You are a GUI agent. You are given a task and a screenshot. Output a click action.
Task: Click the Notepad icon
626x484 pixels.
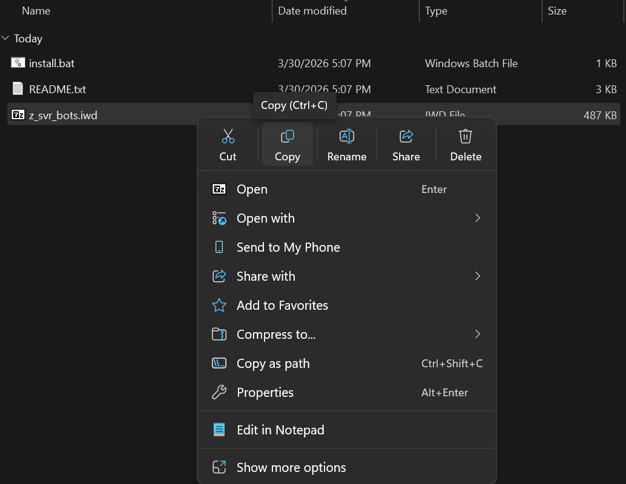click(219, 430)
